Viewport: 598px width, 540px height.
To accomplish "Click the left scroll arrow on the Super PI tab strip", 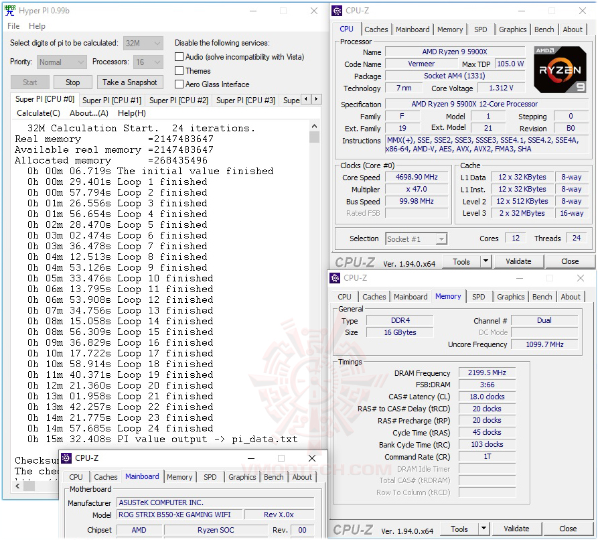I will coord(306,98).
